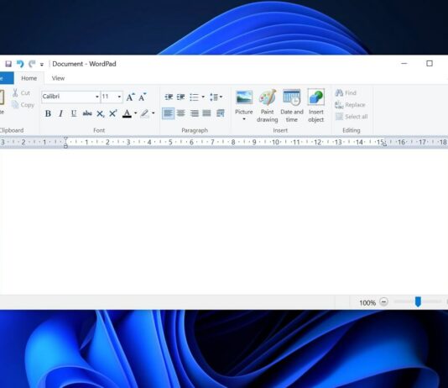Viewport: 448px width, 388px height.
Task: Expand the font size dropdown arrow
Action: click(119, 97)
